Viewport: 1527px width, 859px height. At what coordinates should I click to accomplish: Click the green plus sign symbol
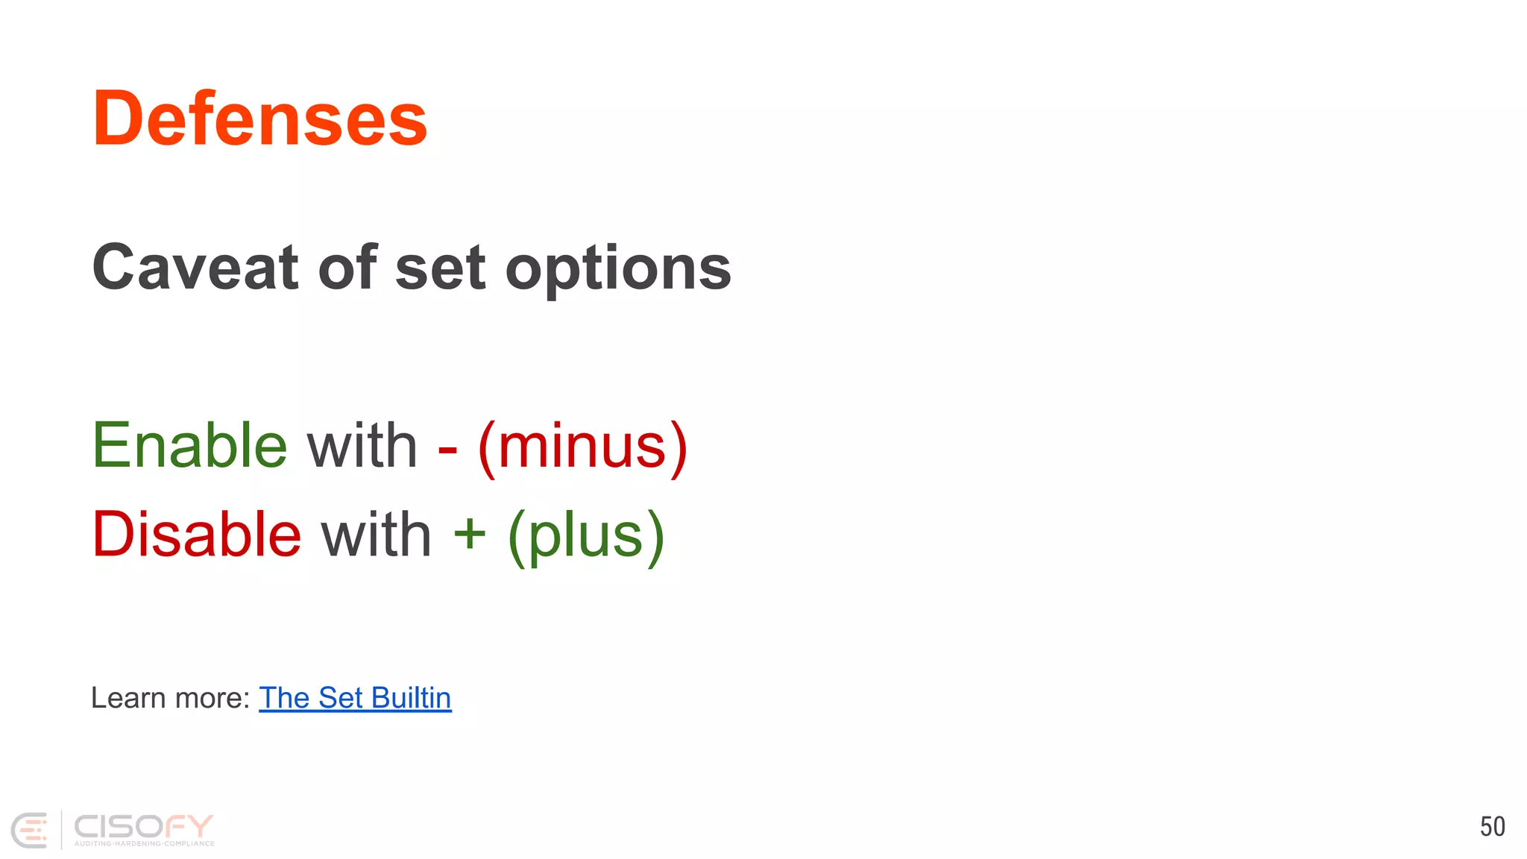click(470, 534)
